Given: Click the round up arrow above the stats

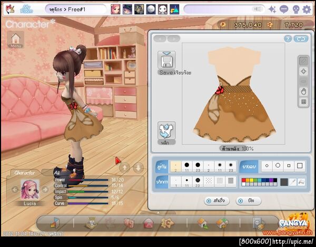Looking at the screenshot, I should pos(124,167).
